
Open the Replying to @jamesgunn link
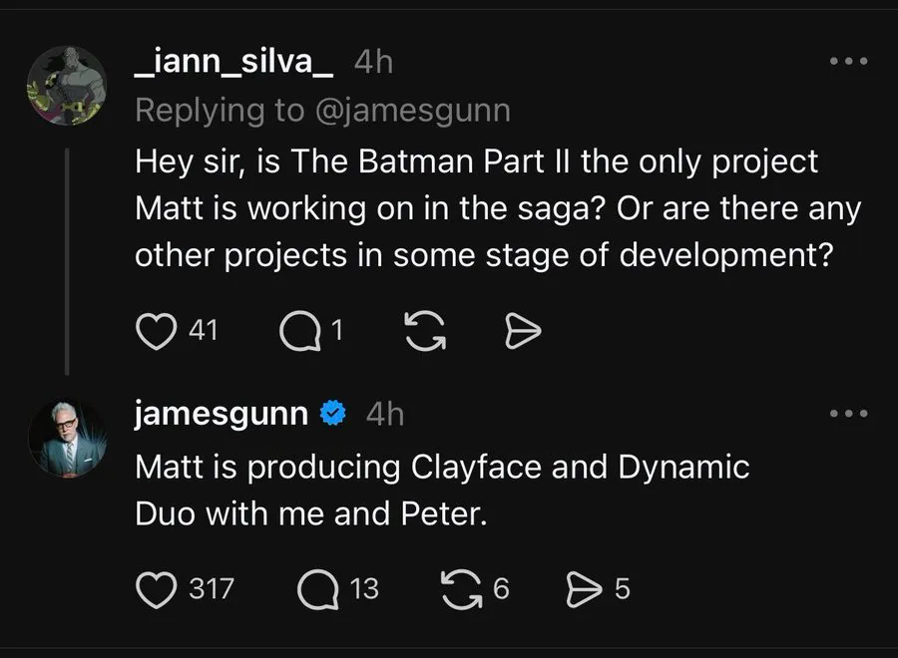(321, 110)
